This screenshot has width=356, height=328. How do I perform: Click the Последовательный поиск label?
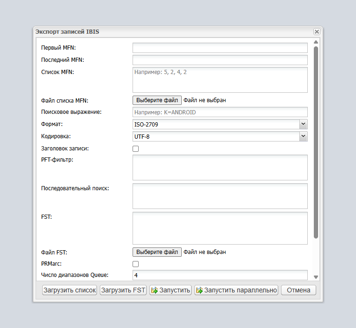tap(75, 188)
